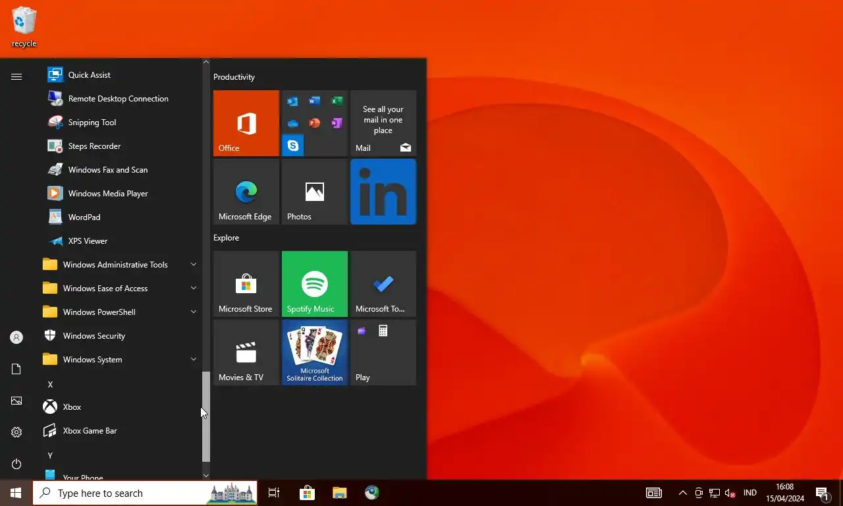This screenshot has height=506, width=843.
Task: Open the user account menu
Action: point(16,337)
